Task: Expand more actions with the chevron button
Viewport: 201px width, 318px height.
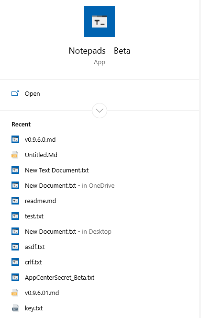Action: (100, 111)
